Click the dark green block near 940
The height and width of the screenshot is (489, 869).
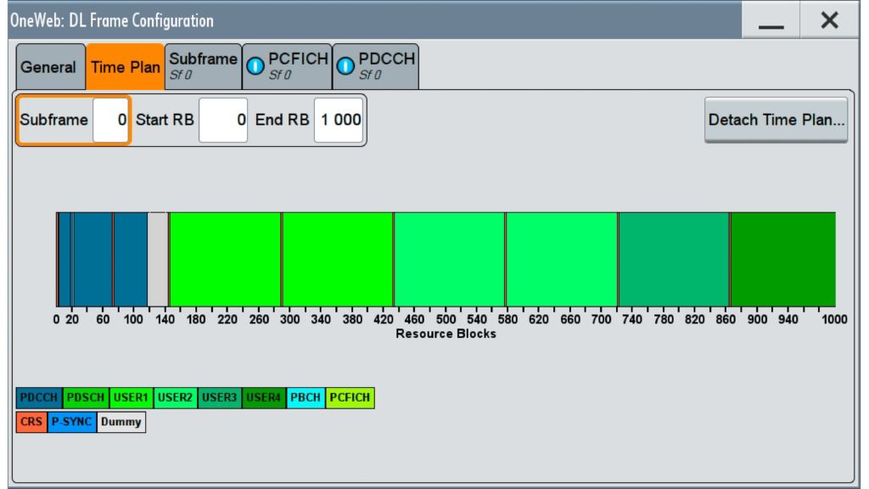click(782, 259)
